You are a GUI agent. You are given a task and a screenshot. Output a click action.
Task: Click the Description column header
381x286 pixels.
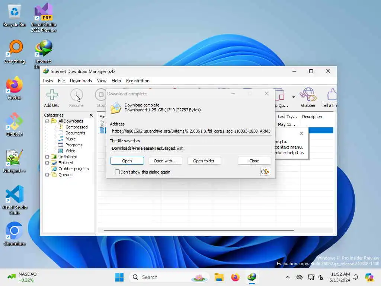[312, 117]
